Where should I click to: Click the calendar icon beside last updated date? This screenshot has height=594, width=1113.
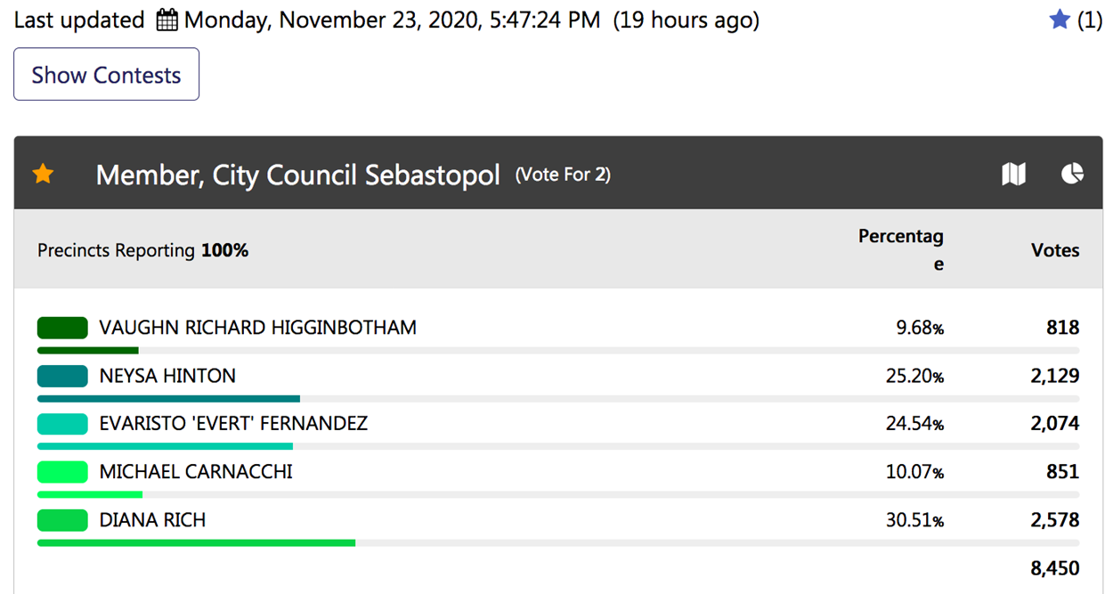pos(167,20)
